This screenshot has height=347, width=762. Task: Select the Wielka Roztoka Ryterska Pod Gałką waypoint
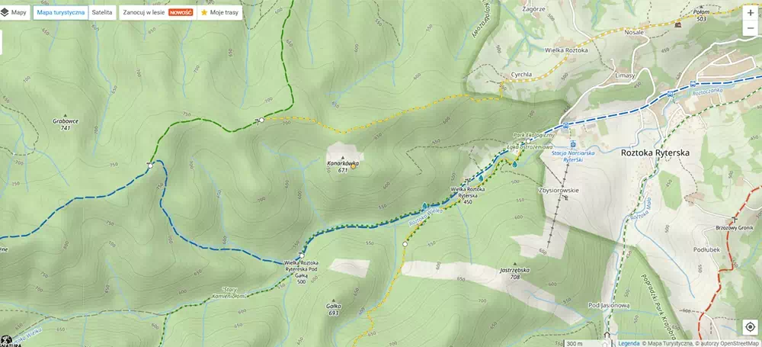click(x=302, y=255)
